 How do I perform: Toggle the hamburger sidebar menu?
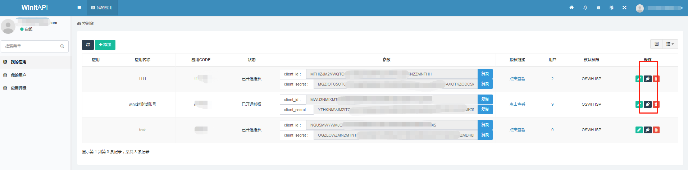79,8
